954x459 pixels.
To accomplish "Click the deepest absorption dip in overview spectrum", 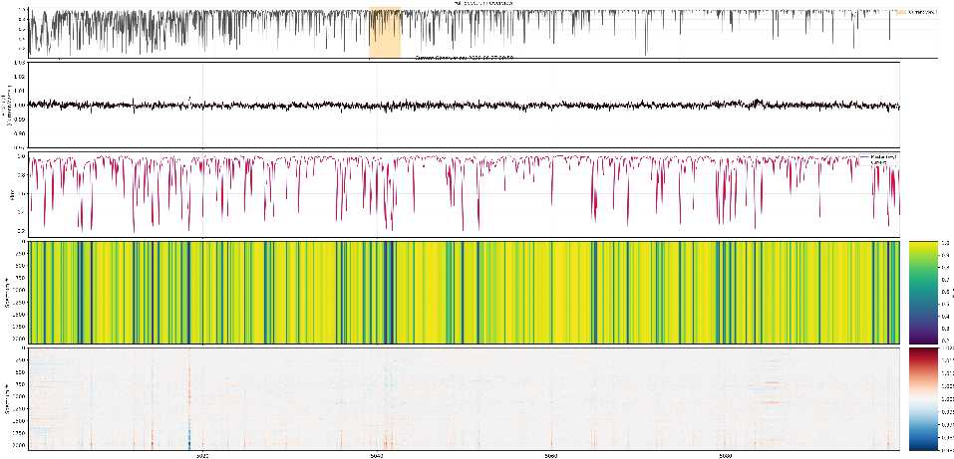I will pyautogui.click(x=646, y=53).
